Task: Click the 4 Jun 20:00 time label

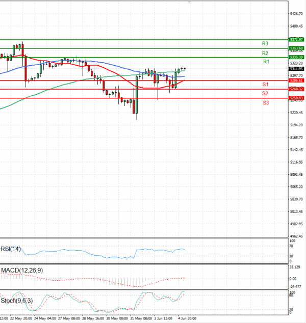Action: pyautogui.click(x=187, y=318)
